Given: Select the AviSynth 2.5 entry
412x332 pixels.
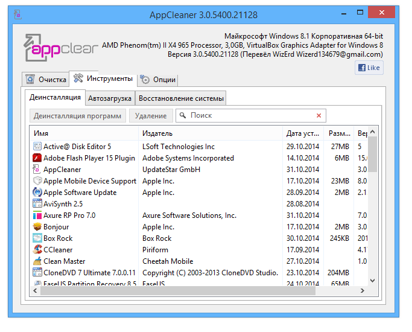Looking at the screenshot, I should 63,203.
